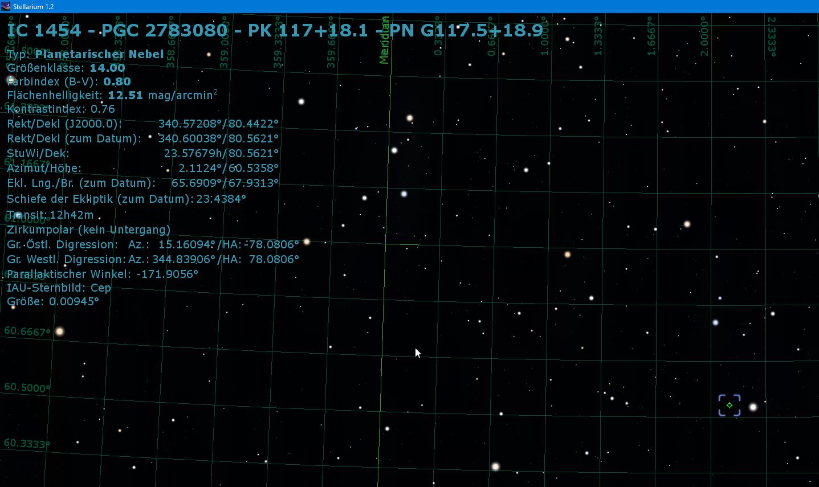Click the Größe: 0.00945° info line
This screenshot has height=487, width=819.
[52, 301]
